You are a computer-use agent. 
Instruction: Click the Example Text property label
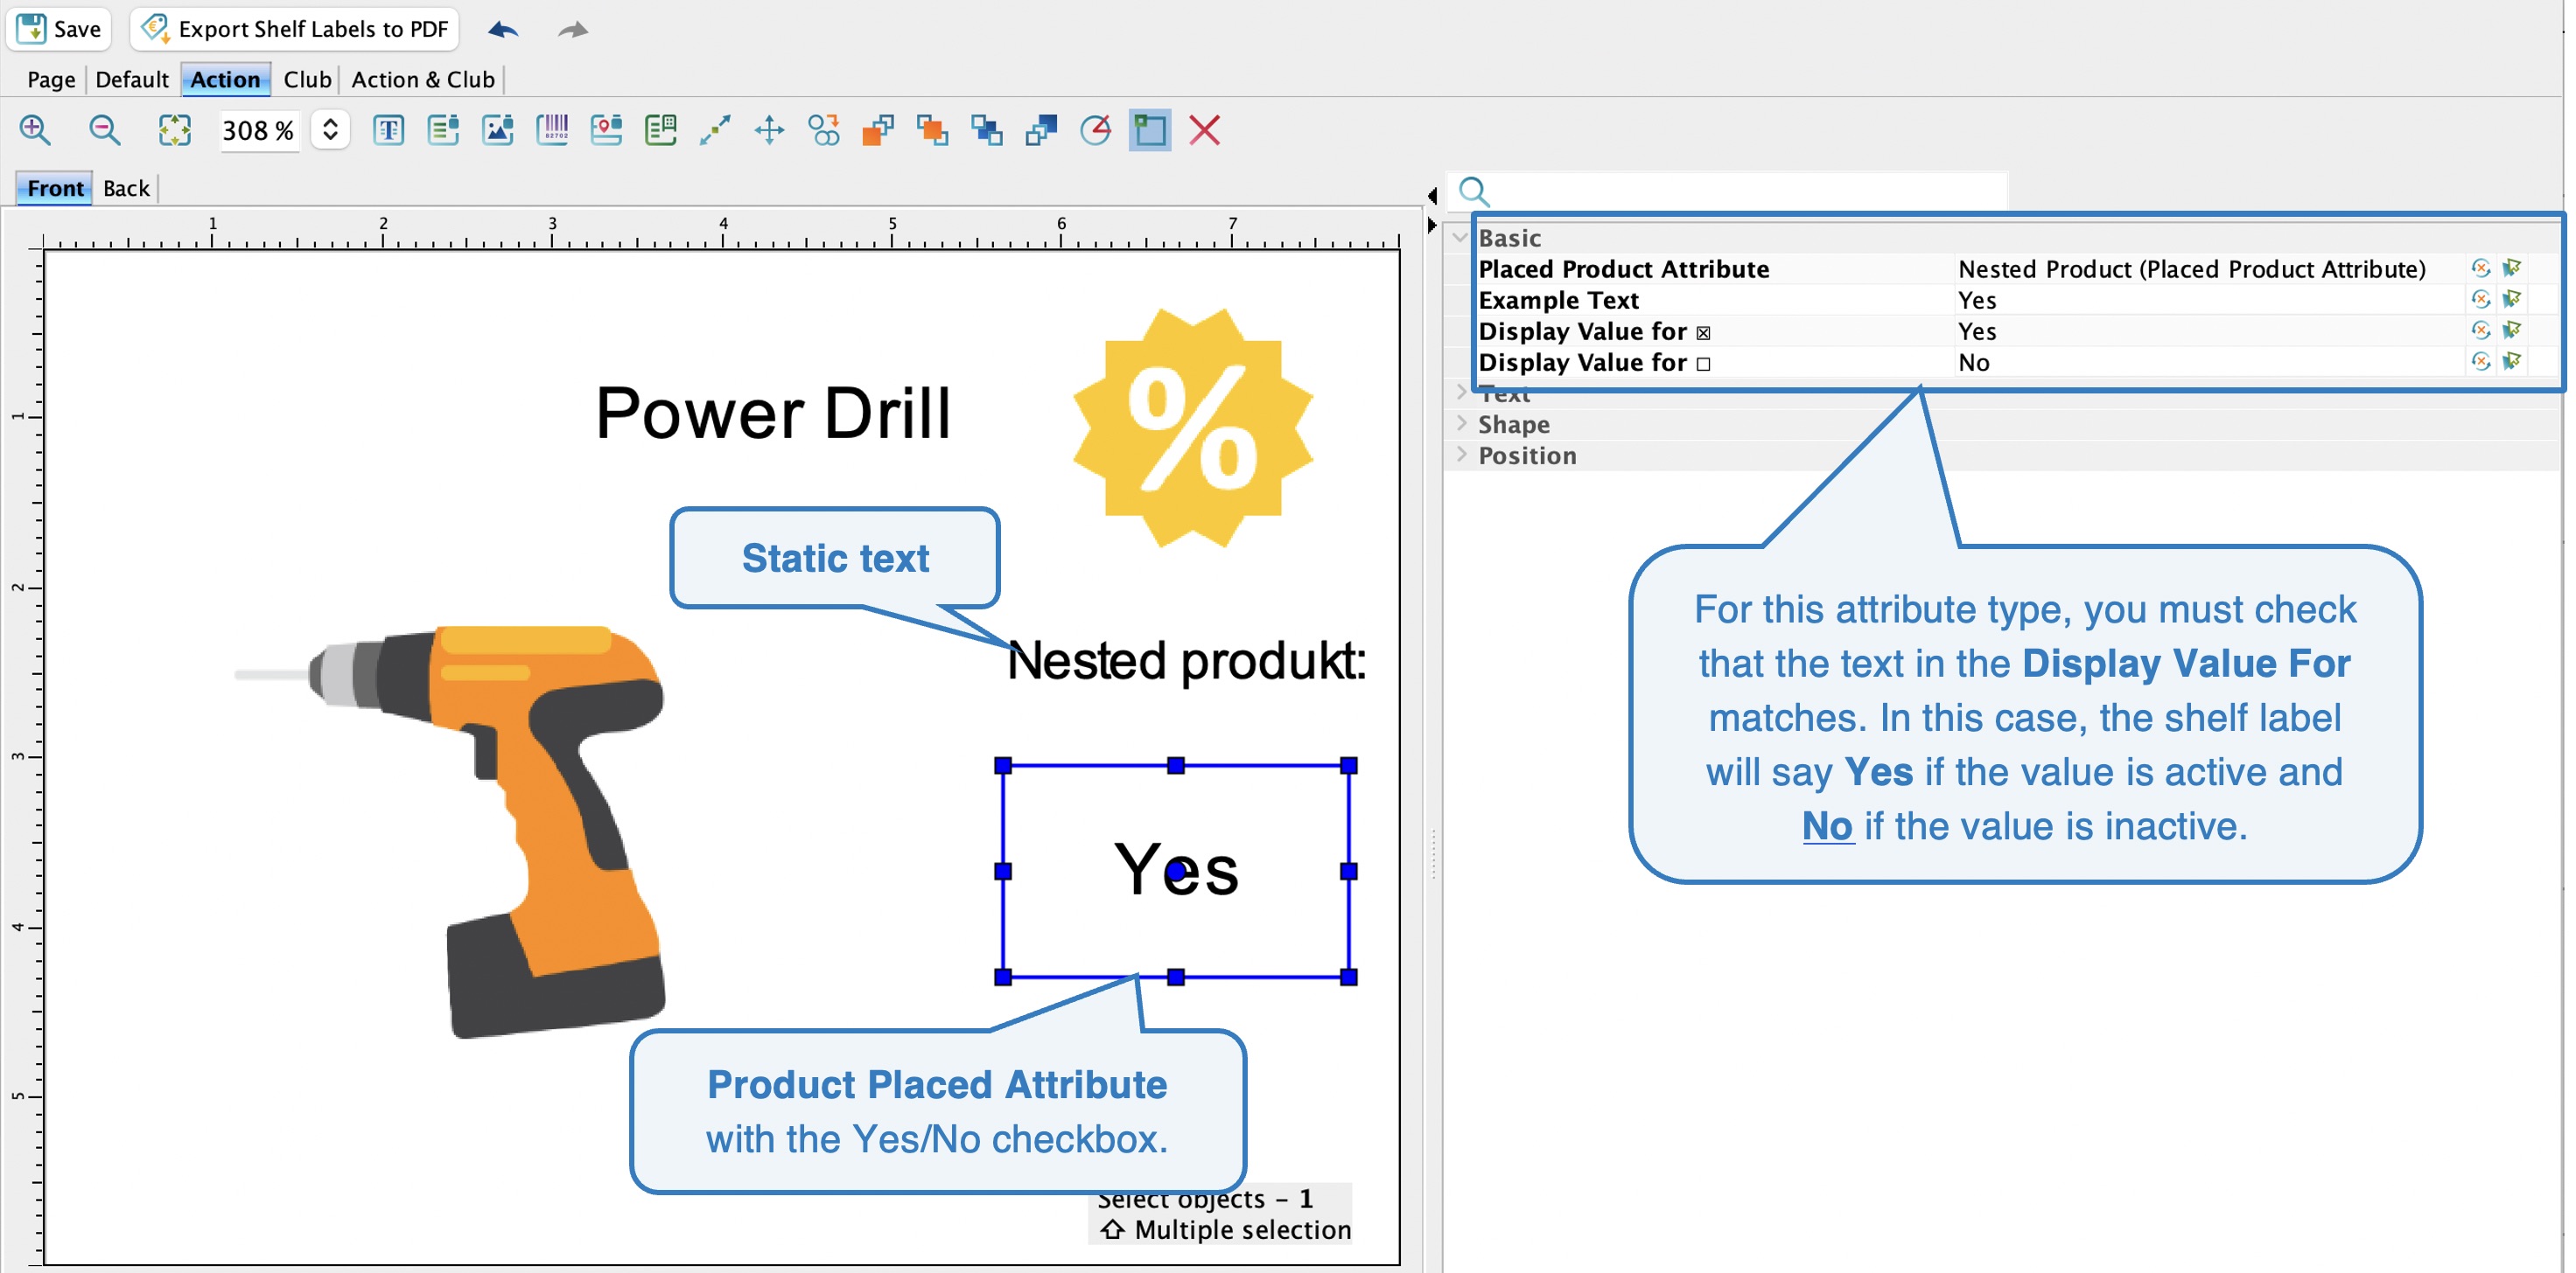pyautogui.click(x=1558, y=300)
